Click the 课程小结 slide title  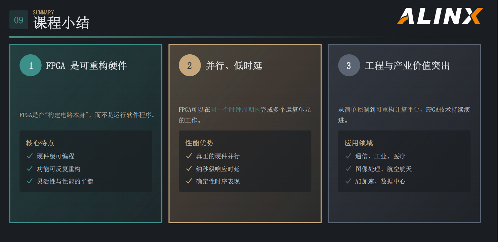tap(61, 23)
